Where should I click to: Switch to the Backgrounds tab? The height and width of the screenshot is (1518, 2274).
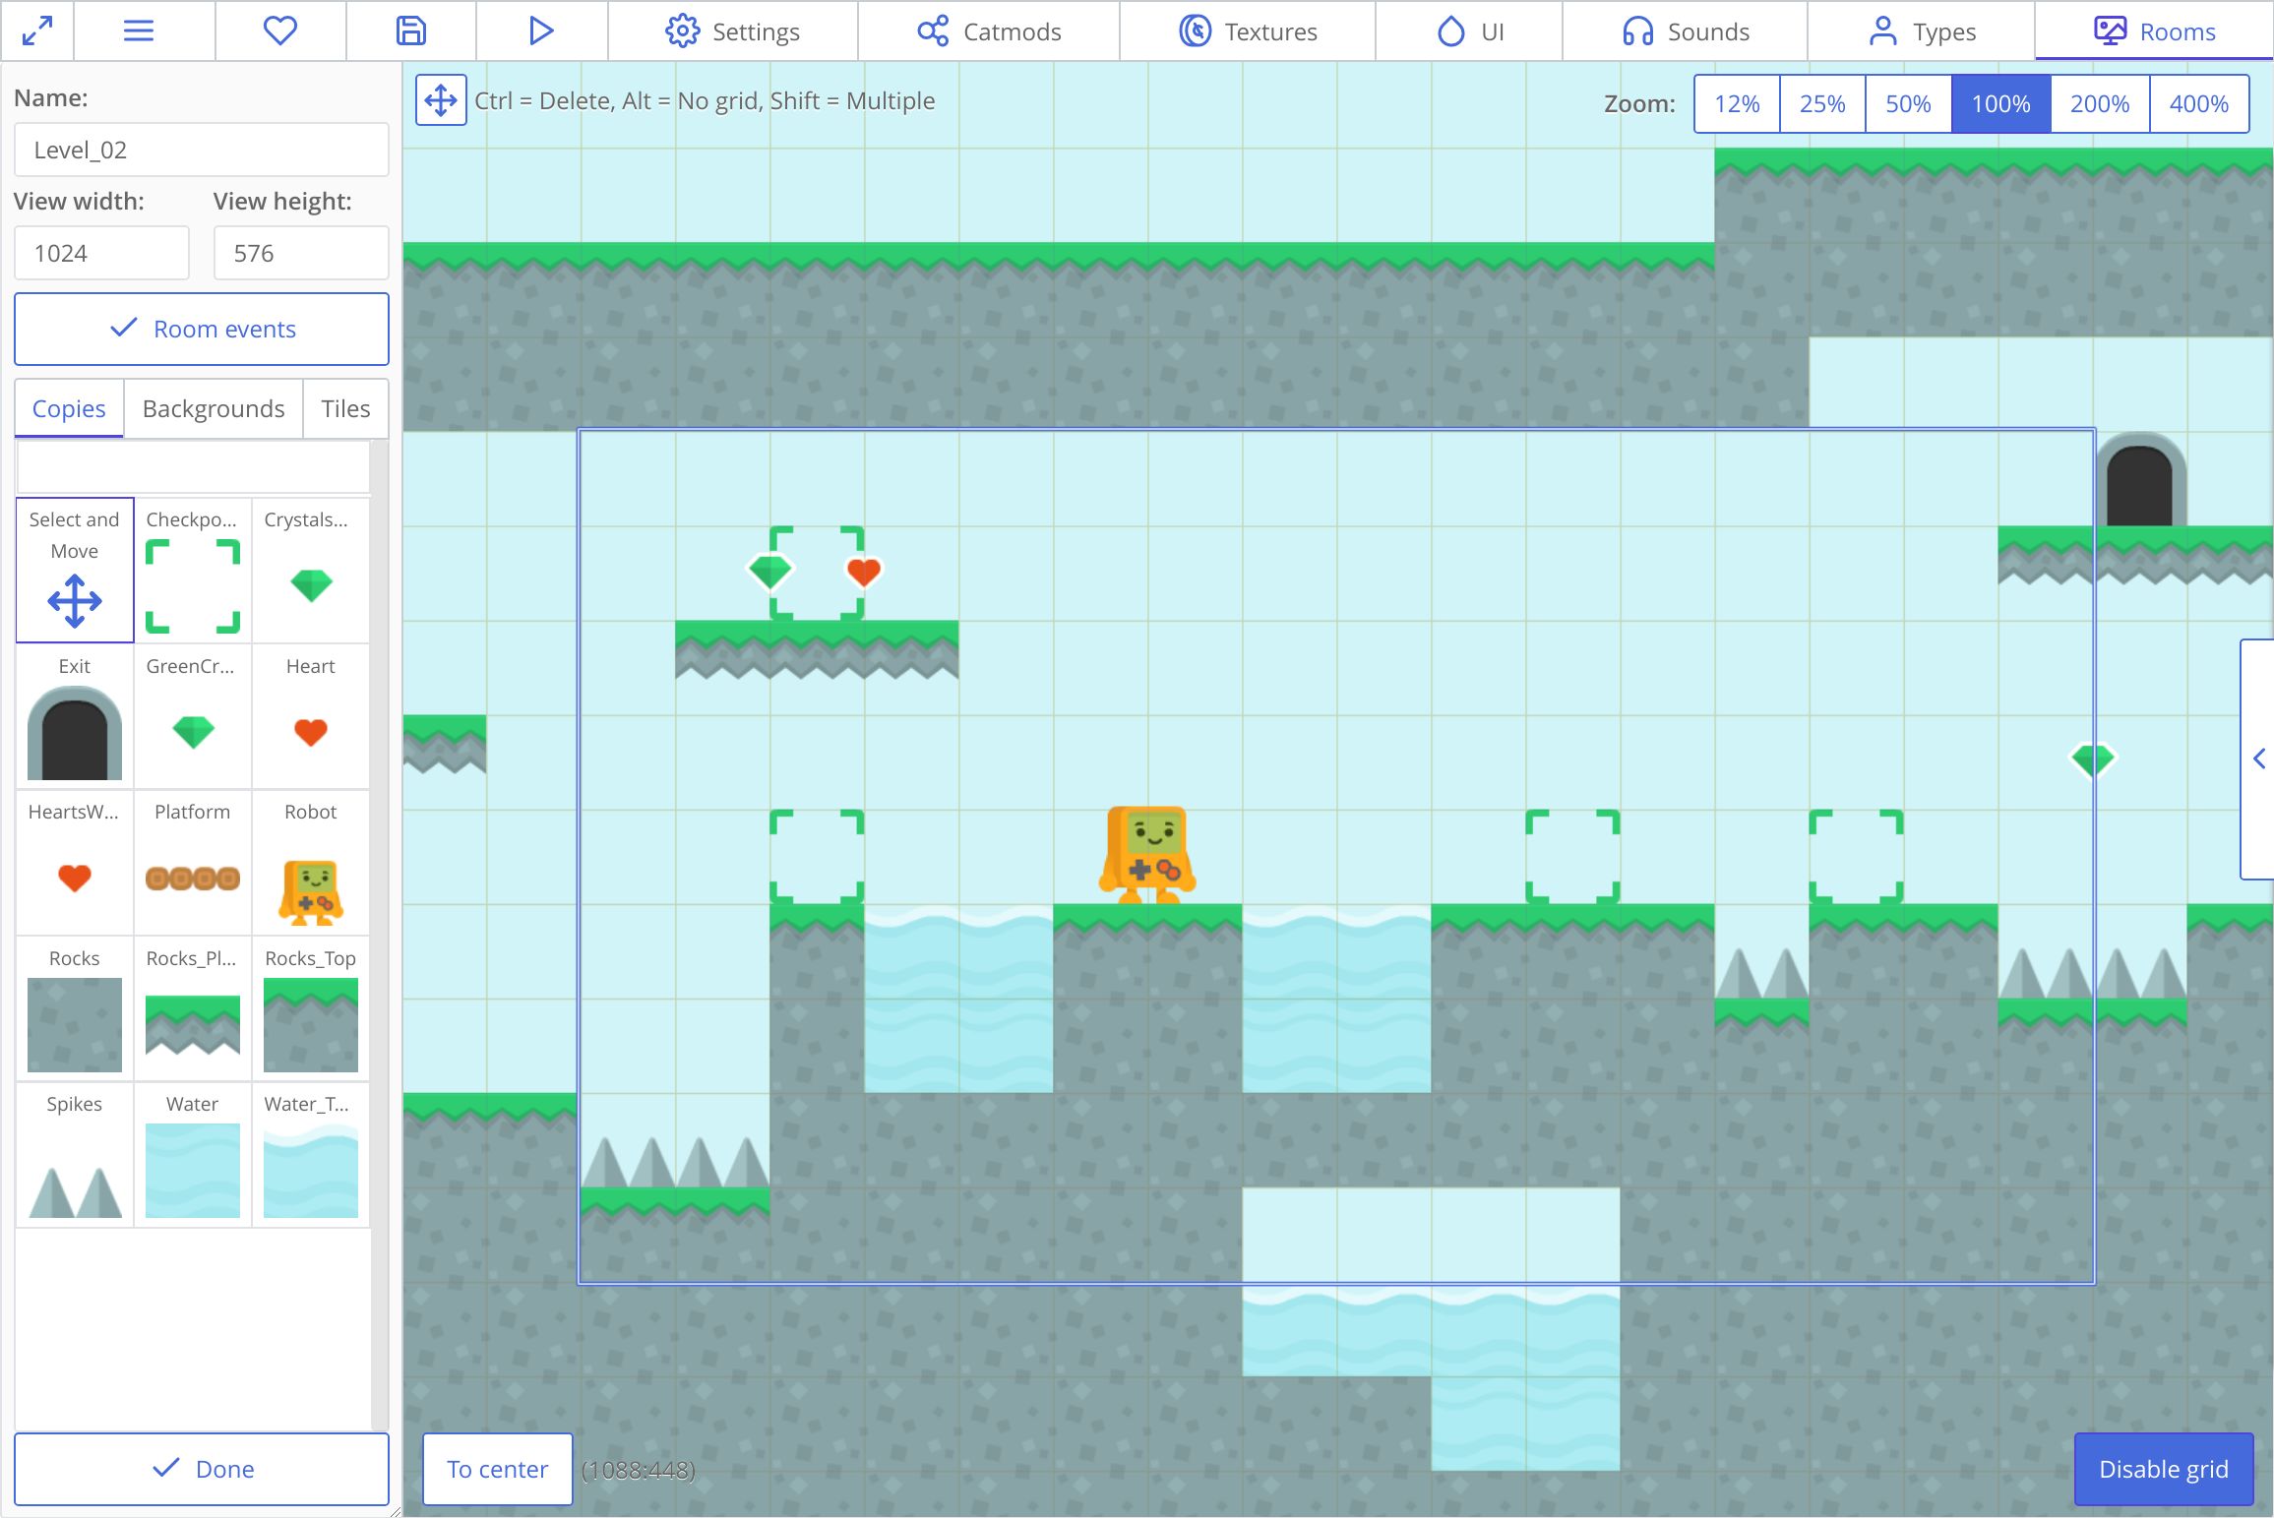point(214,408)
